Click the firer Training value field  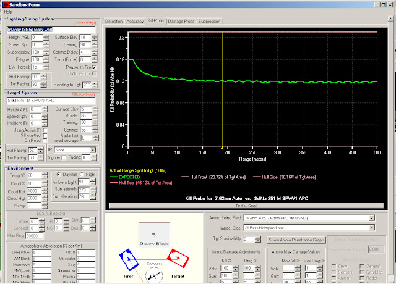[x=85, y=45]
